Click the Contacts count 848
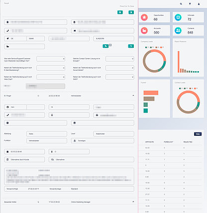Screen dimensions: 207x213 click(190, 32)
